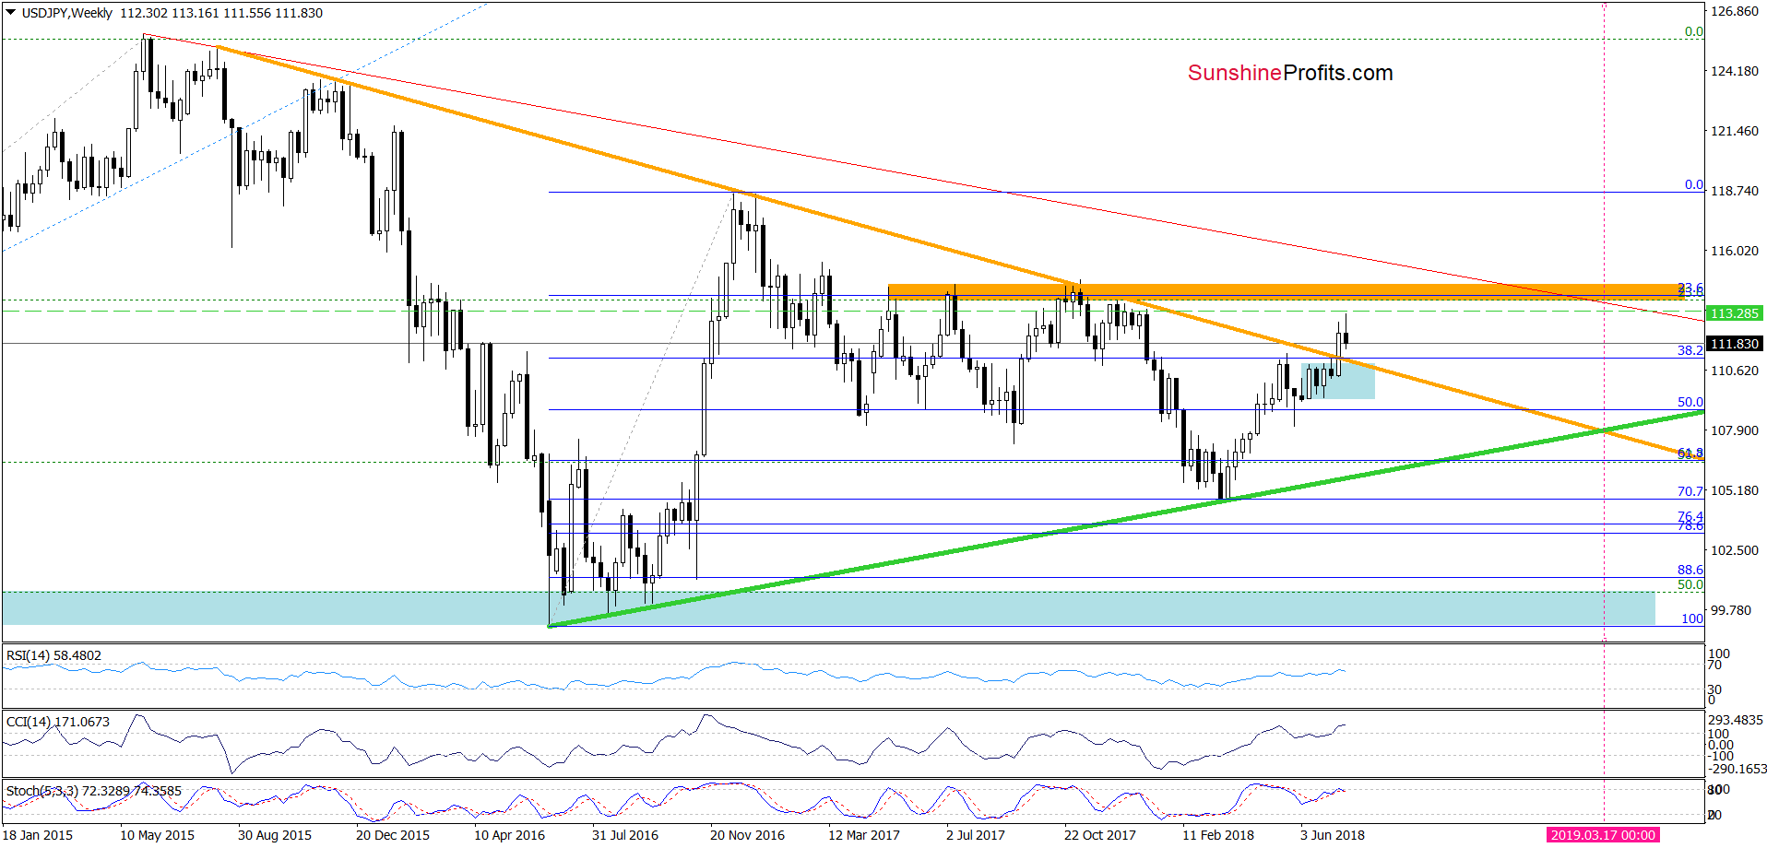The height and width of the screenshot is (848, 1767).
Task: Click the green 0.0 label at chart top
Action: tap(1694, 31)
